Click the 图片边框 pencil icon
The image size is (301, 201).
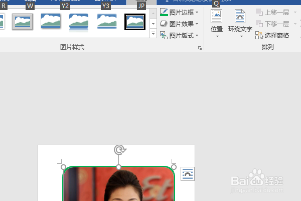click(164, 12)
